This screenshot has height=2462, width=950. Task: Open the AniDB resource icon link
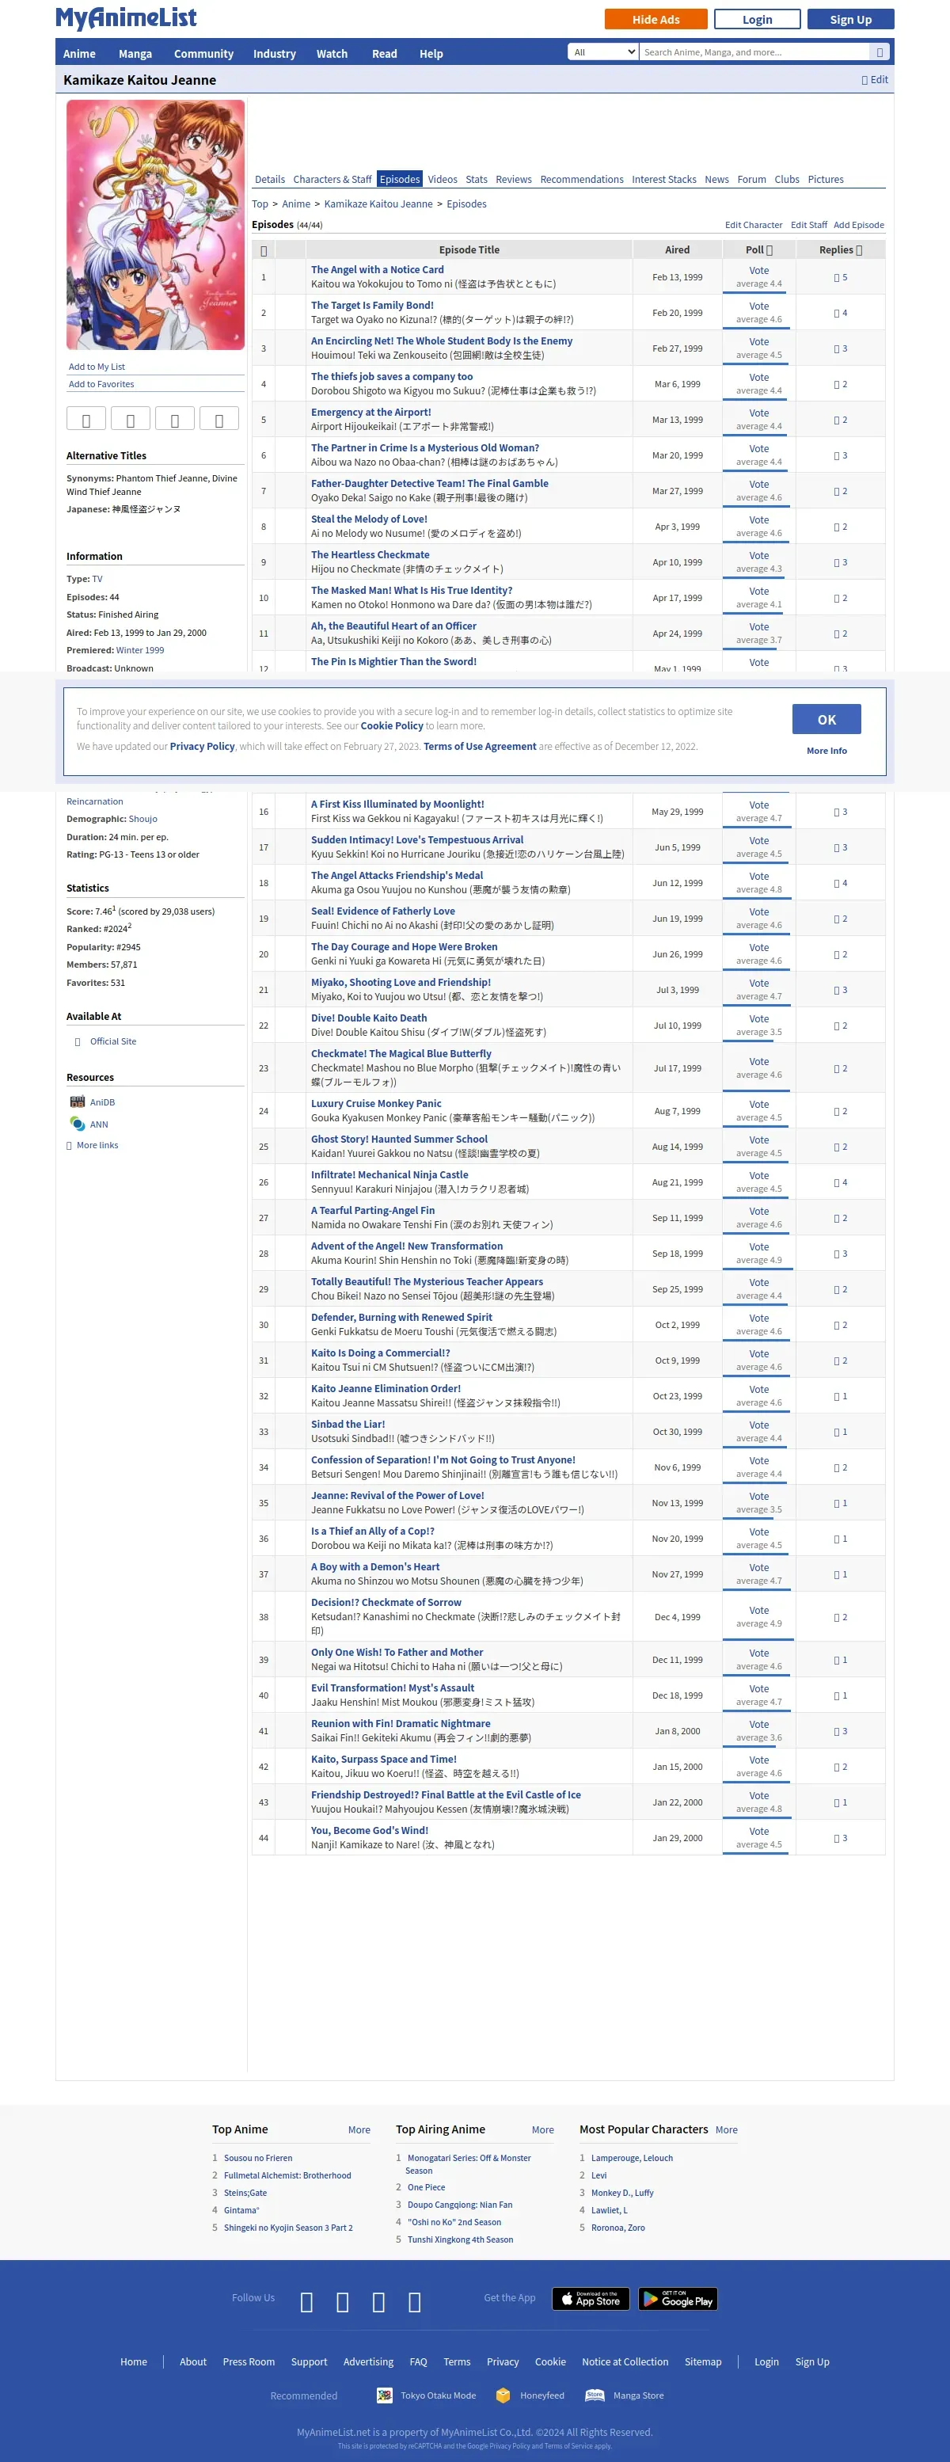[x=78, y=1102]
